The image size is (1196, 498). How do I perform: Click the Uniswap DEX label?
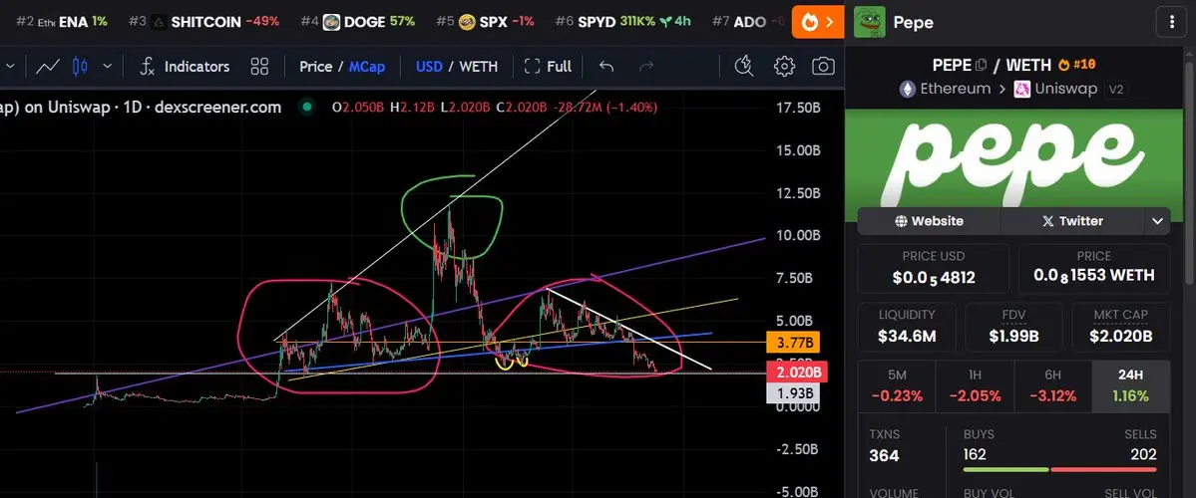click(1055, 89)
